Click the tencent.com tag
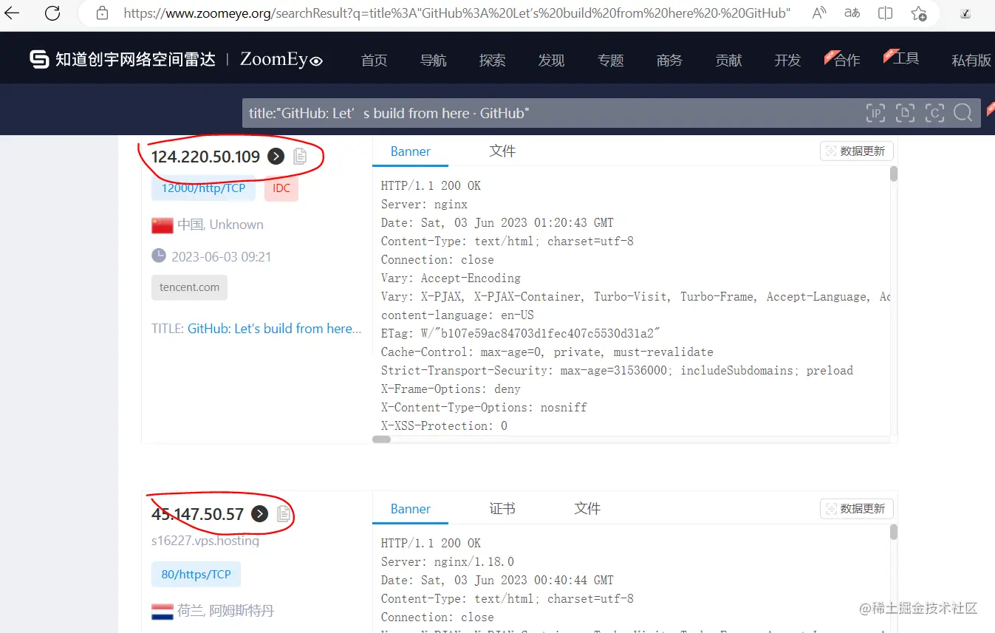This screenshot has width=995, height=633. pos(189,287)
